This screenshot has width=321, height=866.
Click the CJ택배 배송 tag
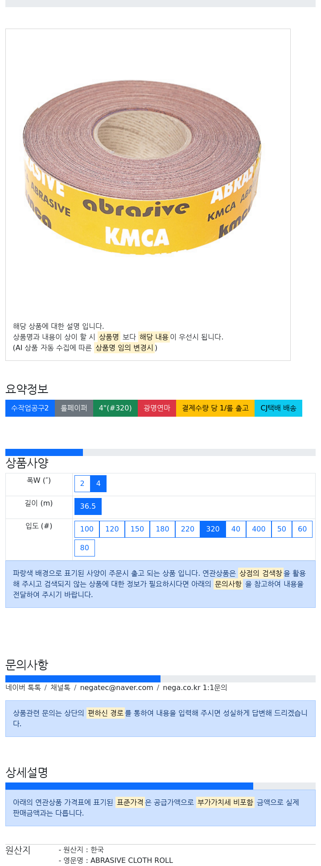tap(278, 408)
